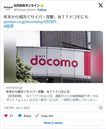
Task: Click the Copy link text
Action: [x=47, y=116]
